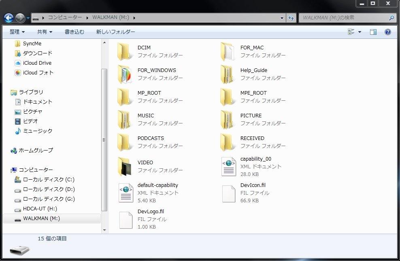Select iCloud Drive in the navigation pane

point(37,63)
